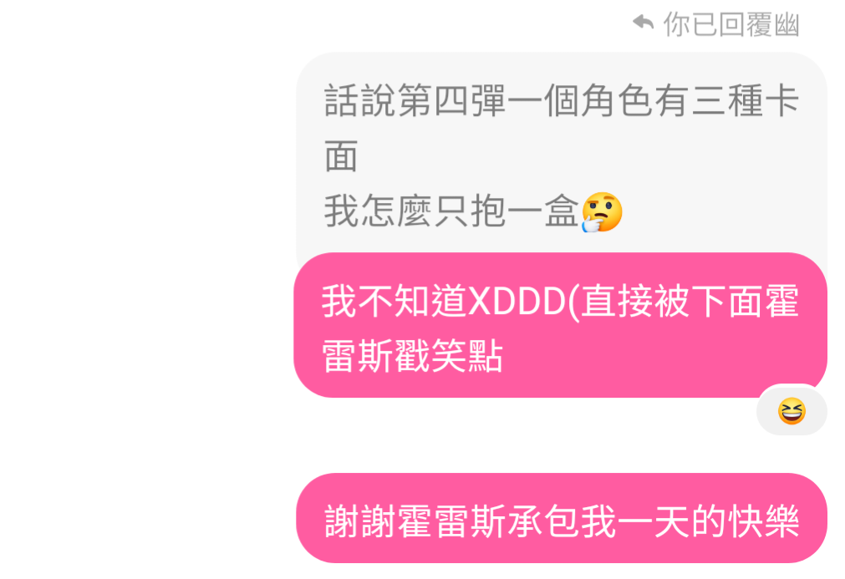Tap the quoted gray message line '話說第四彈一個角色有三種卡'
Image resolution: width=845 pixels, height=579 pixels.
pyautogui.click(x=562, y=101)
